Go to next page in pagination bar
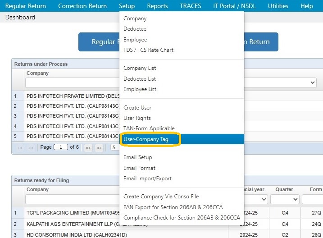The height and width of the screenshot is (238, 323). (x=88, y=148)
